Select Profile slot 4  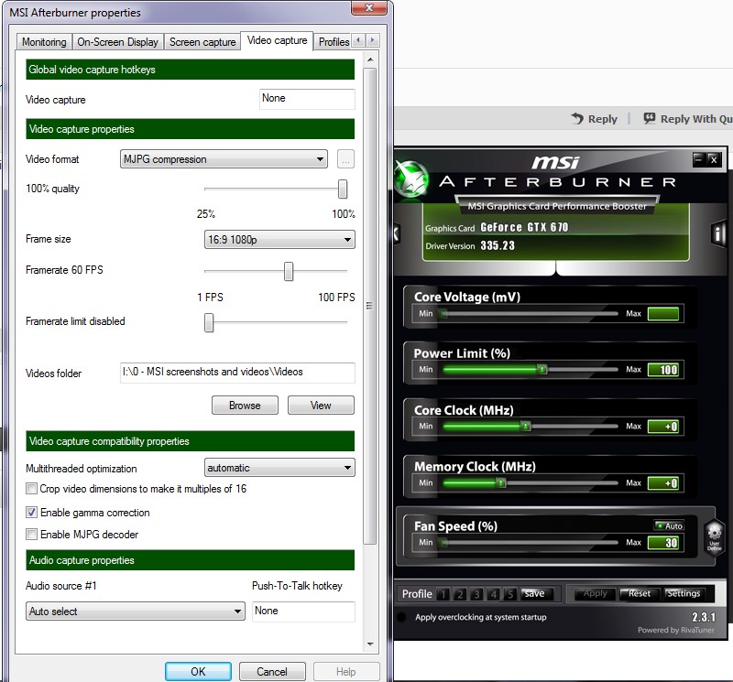click(x=493, y=594)
